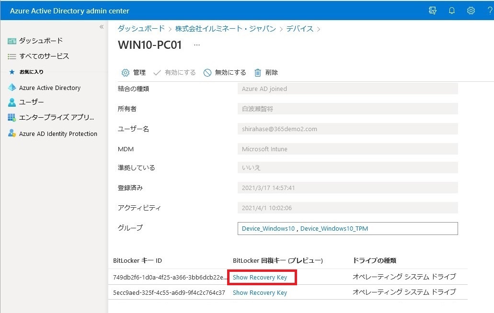Image resolution: width=494 pixels, height=313 pixels.
Task: Collapse the left sidebar with double chevron
Action: pos(102,27)
